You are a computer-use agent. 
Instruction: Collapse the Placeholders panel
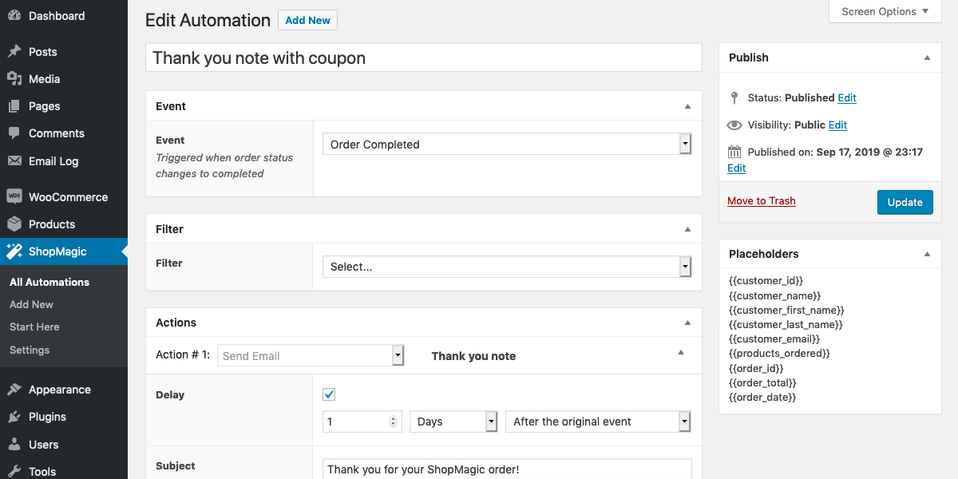pyautogui.click(x=927, y=254)
